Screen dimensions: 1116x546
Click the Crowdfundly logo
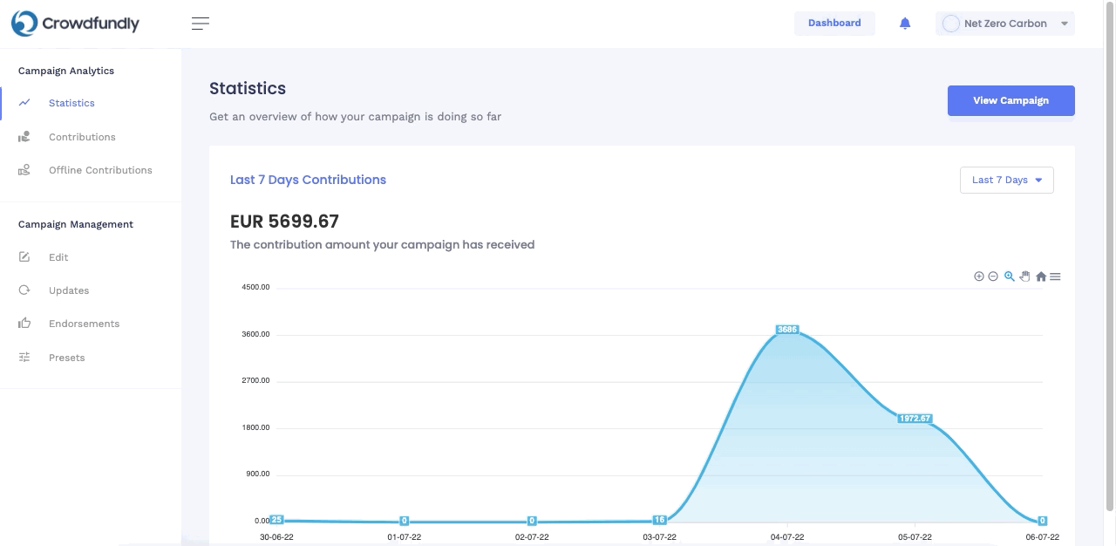pyautogui.click(x=75, y=24)
